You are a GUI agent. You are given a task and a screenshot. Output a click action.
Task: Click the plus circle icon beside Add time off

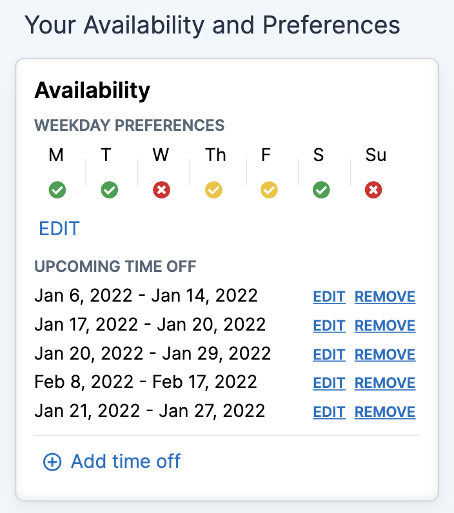coord(52,462)
